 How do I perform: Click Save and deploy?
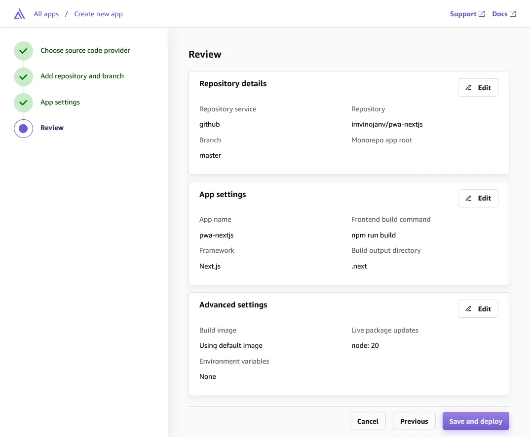pyautogui.click(x=476, y=421)
